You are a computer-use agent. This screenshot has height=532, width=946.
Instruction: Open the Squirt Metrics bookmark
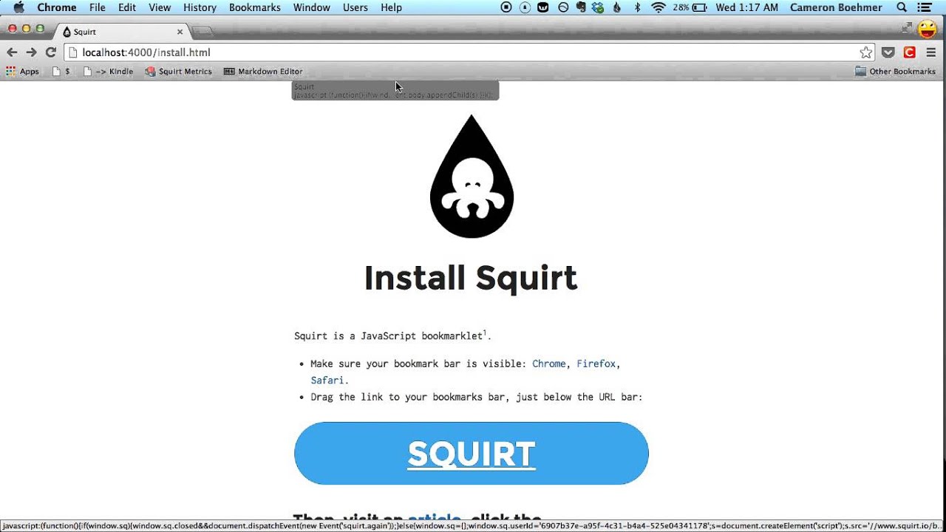[179, 72]
